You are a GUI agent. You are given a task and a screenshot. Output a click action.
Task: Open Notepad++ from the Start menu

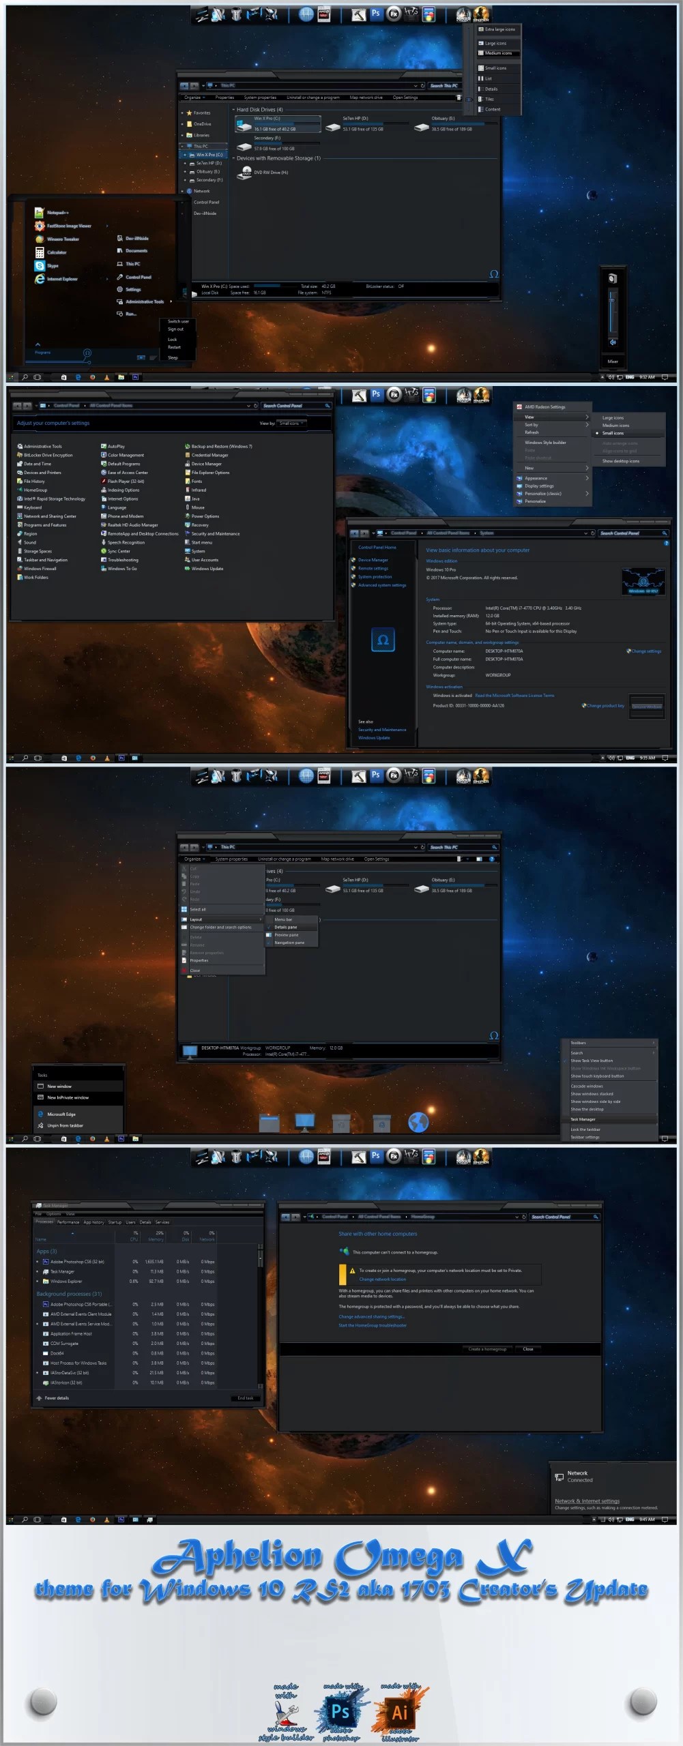(52, 213)
